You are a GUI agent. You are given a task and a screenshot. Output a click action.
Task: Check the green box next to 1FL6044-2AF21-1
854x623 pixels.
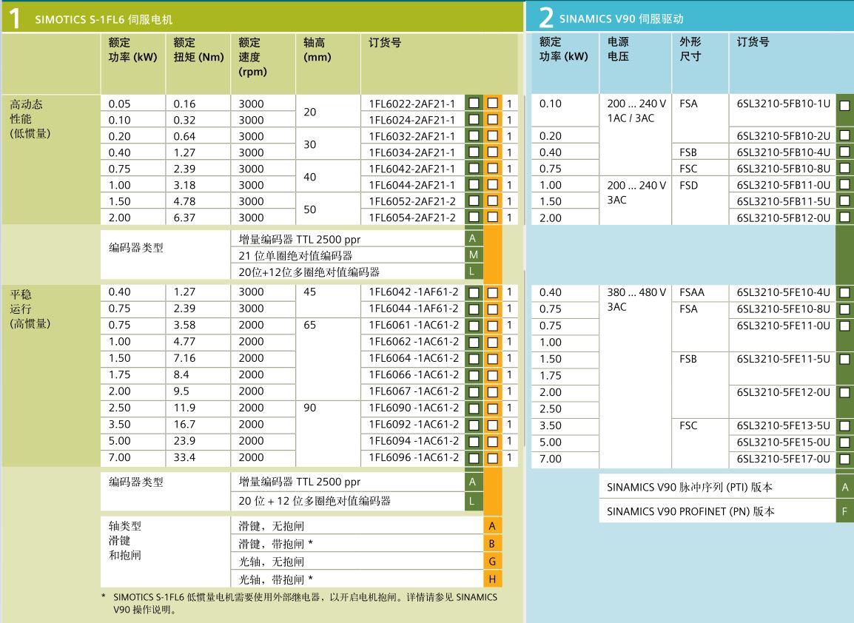[474, 185]
